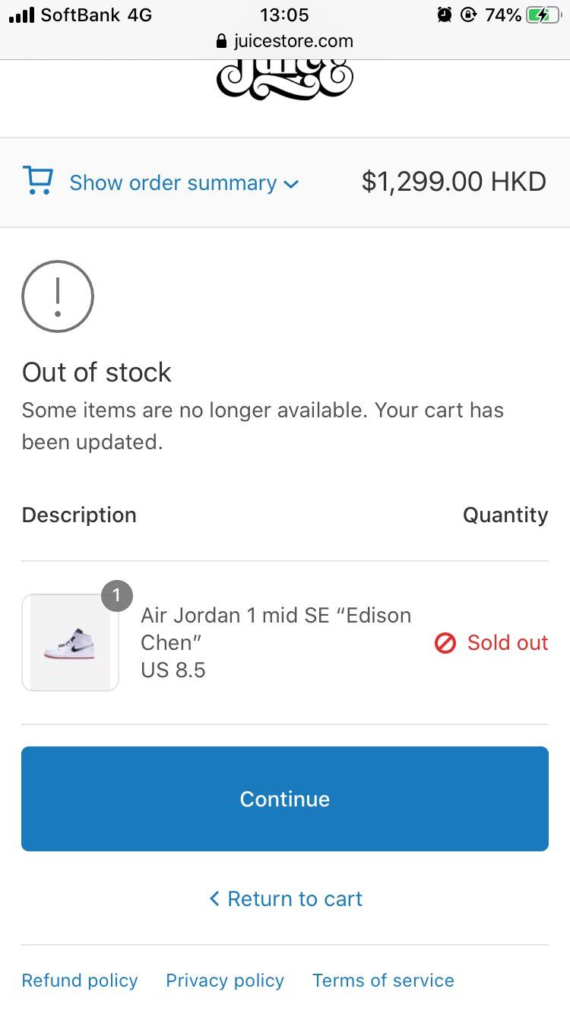The width and height of the screenshot is (570, 1014).
Task: Tap the shopping cart icon
Action: [38, 181]
